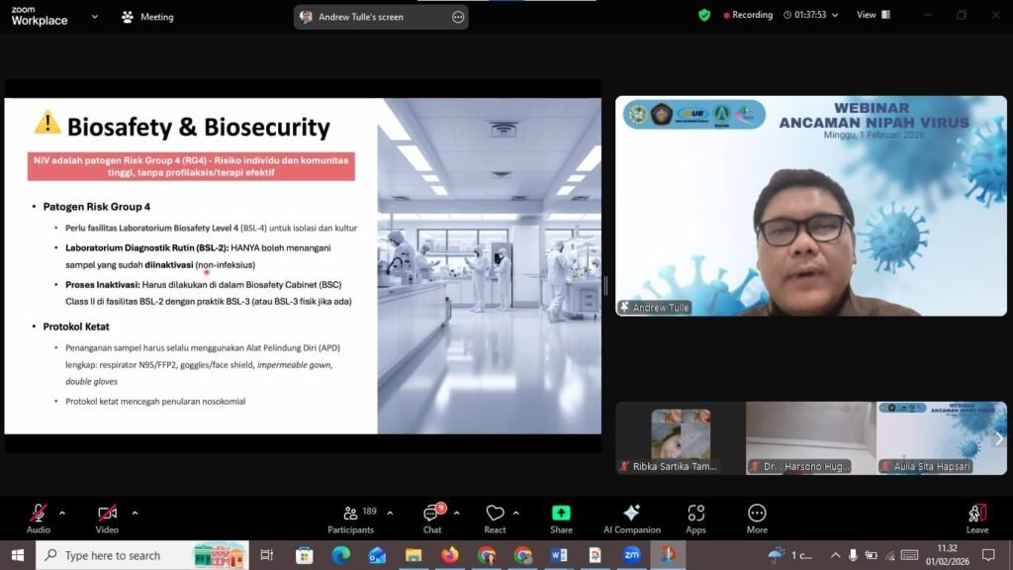Open AI Companion

[631, 518]
